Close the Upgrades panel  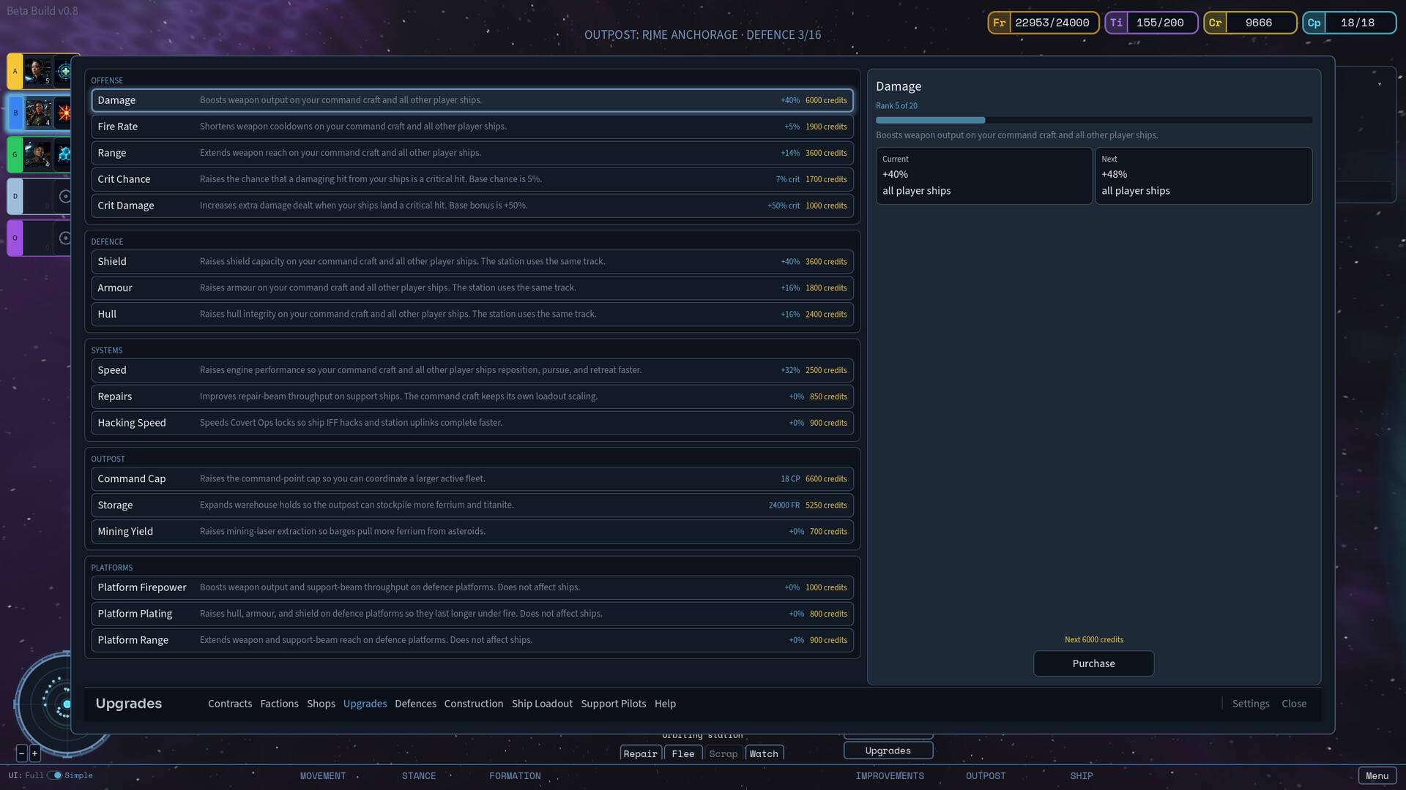click(1294, 704)
